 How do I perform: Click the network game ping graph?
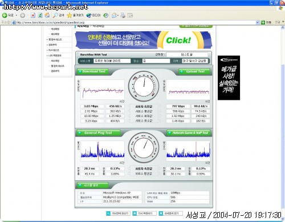click(188, 151)
